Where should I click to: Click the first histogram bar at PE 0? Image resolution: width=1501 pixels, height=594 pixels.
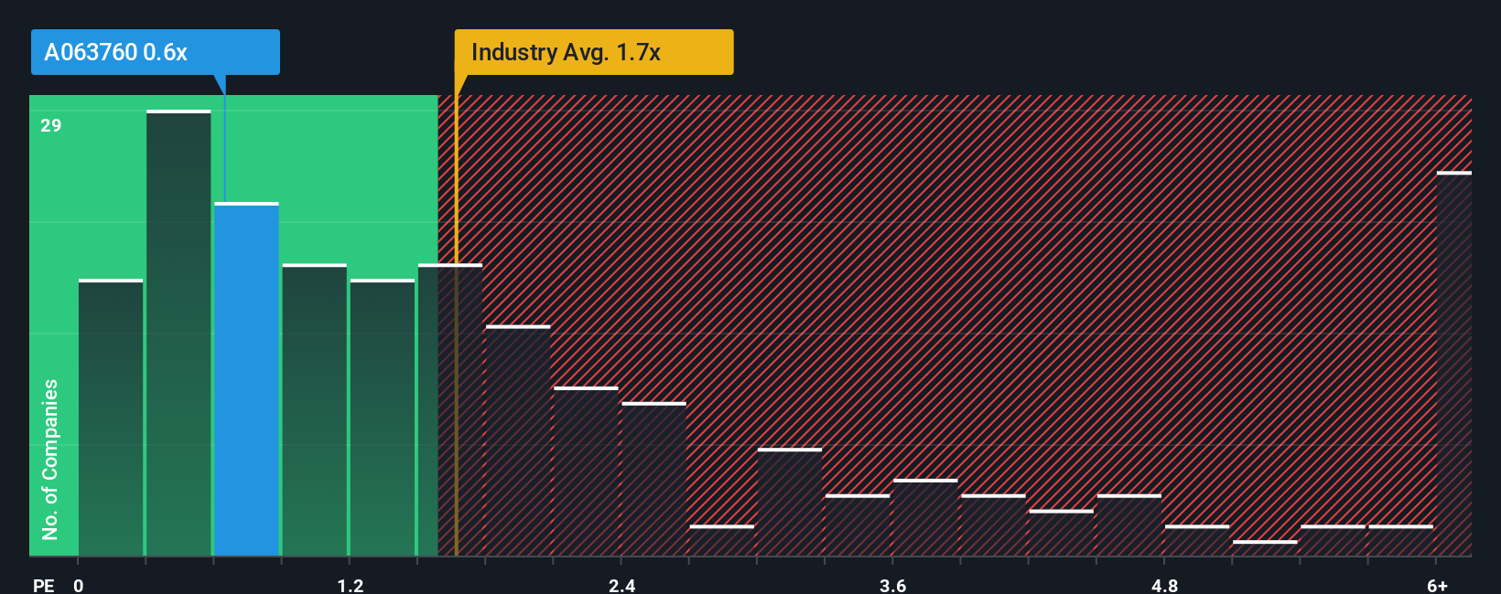point(111,418)
